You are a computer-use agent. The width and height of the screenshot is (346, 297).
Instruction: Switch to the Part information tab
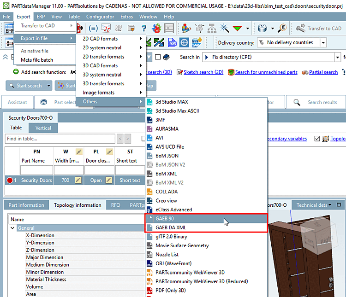coord(26,205)
